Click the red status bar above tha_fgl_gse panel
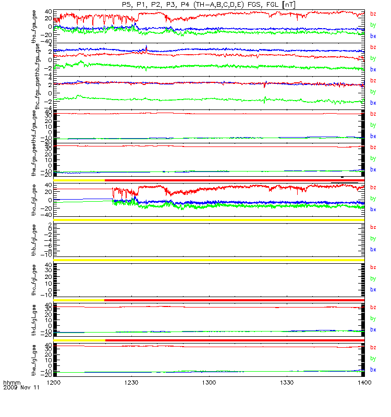The width and height of the screenshot is (391, 417). 234,180
